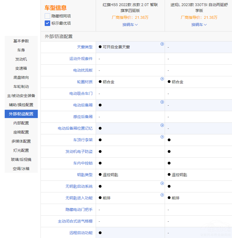Click 途观L 2023款 model title
Image resolution: width=232 pixels, height=238 pixels.
click(199, 8)
